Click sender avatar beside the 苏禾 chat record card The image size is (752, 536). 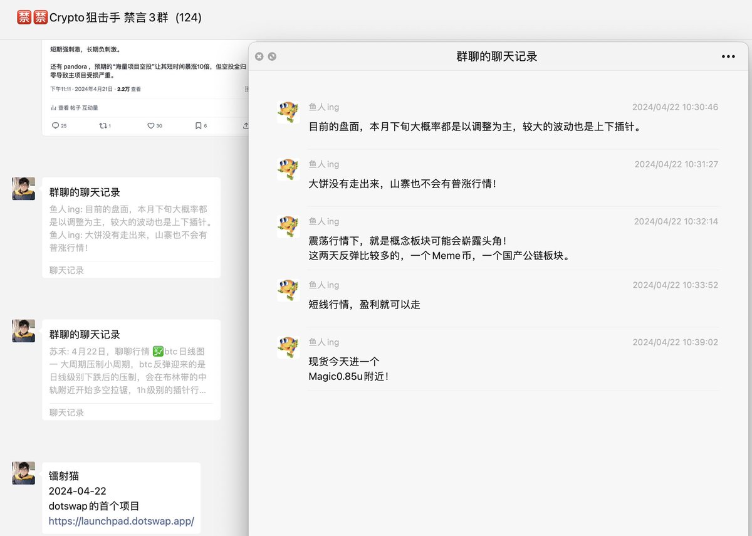coord(24,331)
